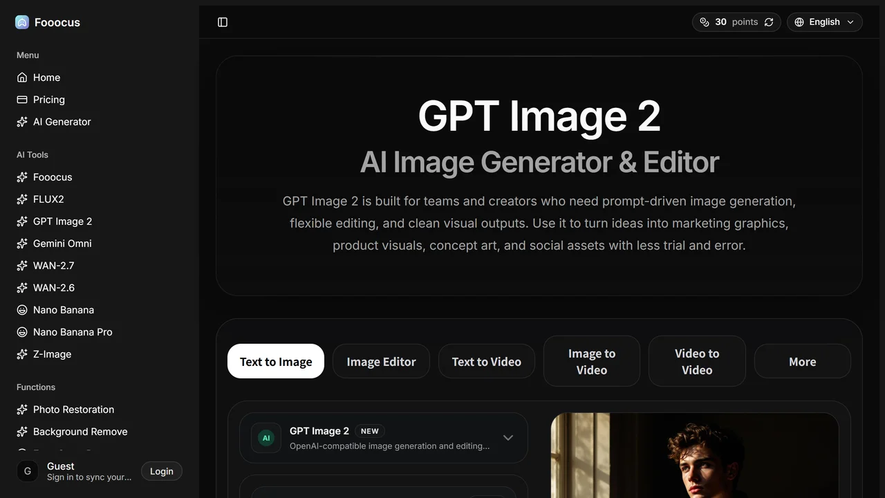Image resolution: width=885 pixels, height=498 pixels.
Task: Open the Z-Image tool link
Action: coord(100,354)
